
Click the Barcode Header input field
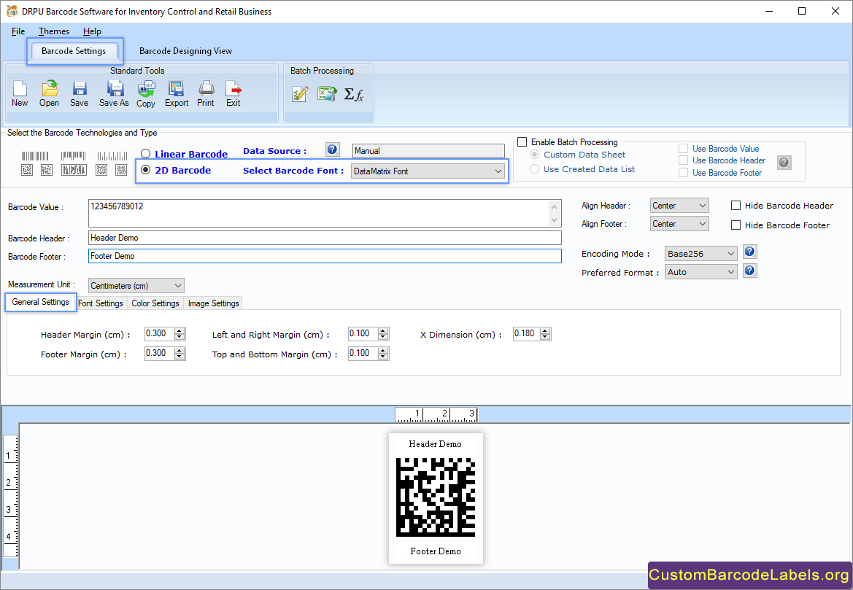click(325, 238)
